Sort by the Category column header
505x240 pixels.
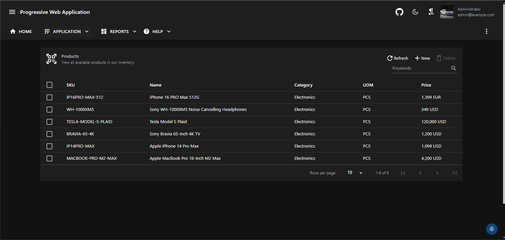point(303,85)
